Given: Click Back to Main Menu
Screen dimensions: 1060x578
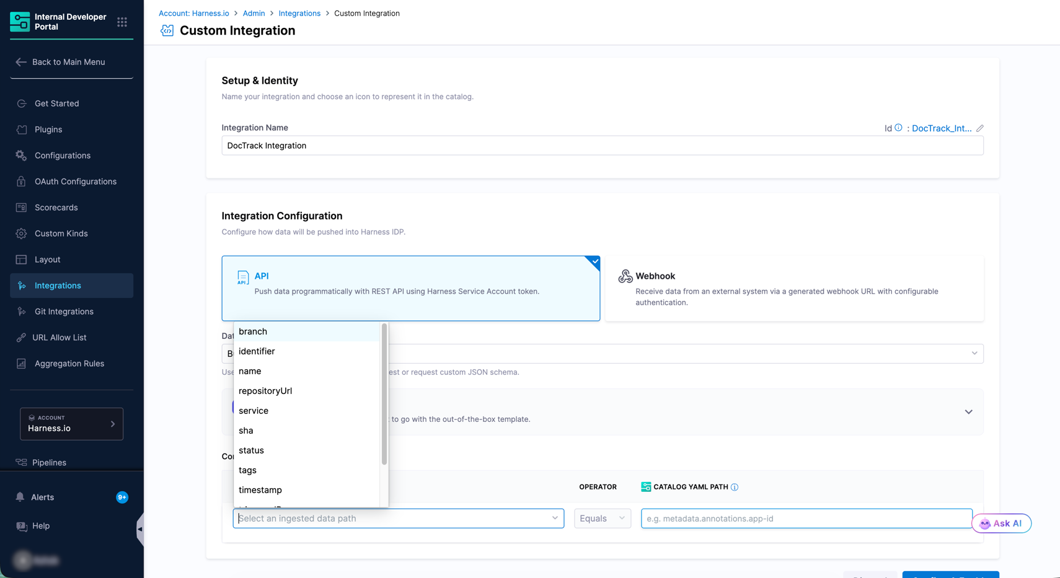Looking at the screenshot, I should tap(68, 62).
